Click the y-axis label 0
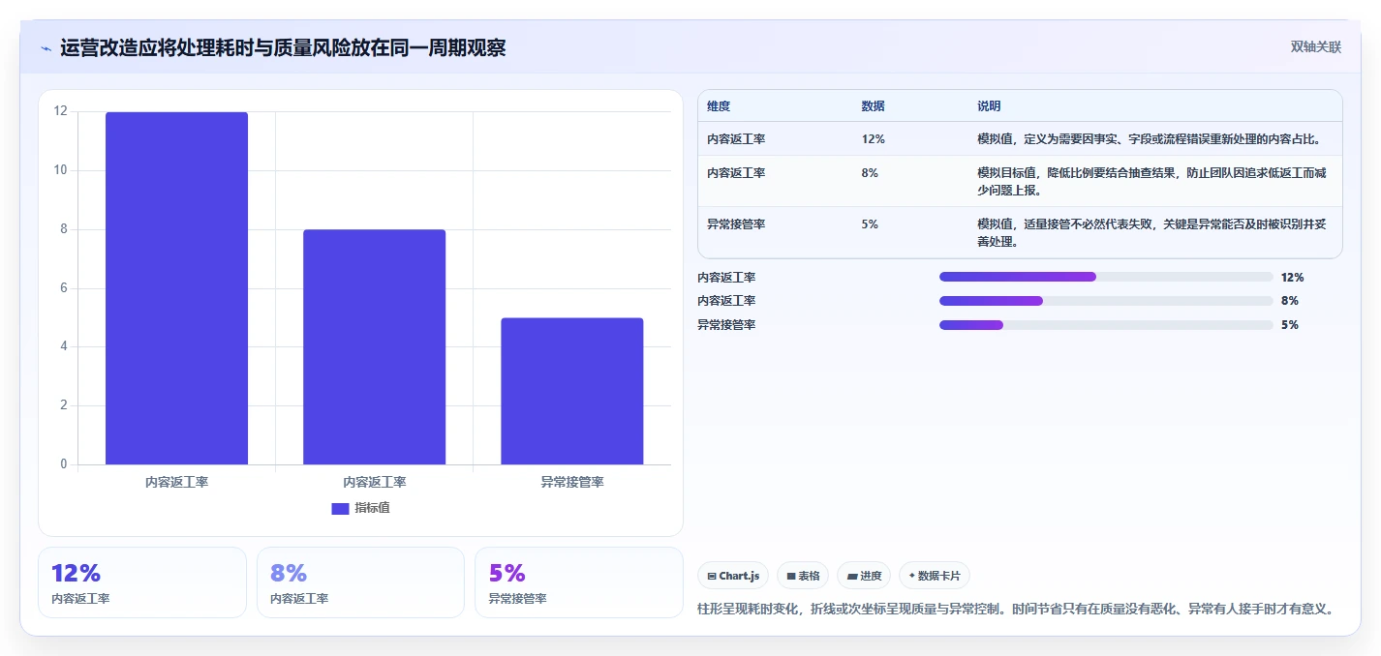 (64, 464)
